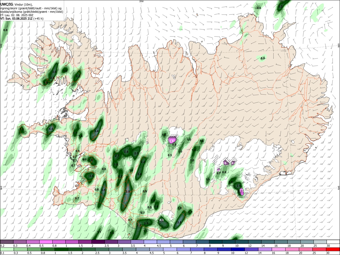Screen dimensions: 340x255
Task: Click the dark teal 8 swatch in upper snow legend row
Action: coord(216,242)
